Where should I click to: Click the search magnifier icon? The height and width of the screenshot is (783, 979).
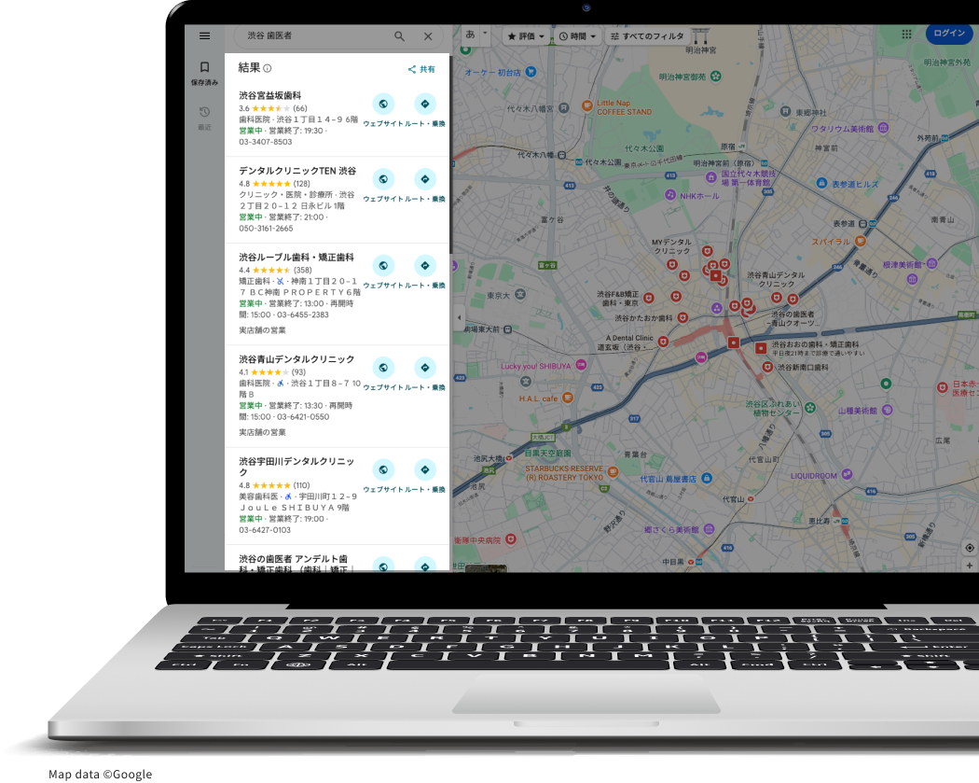pyautogui.click(x=399, y=36)
